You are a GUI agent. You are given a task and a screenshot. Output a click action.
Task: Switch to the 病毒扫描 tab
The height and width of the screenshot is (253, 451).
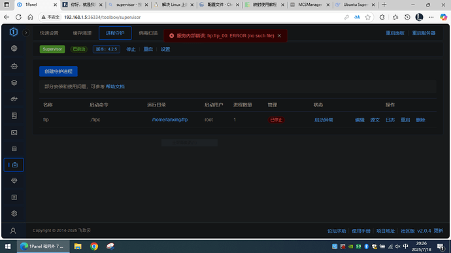[x=148, y=33]
